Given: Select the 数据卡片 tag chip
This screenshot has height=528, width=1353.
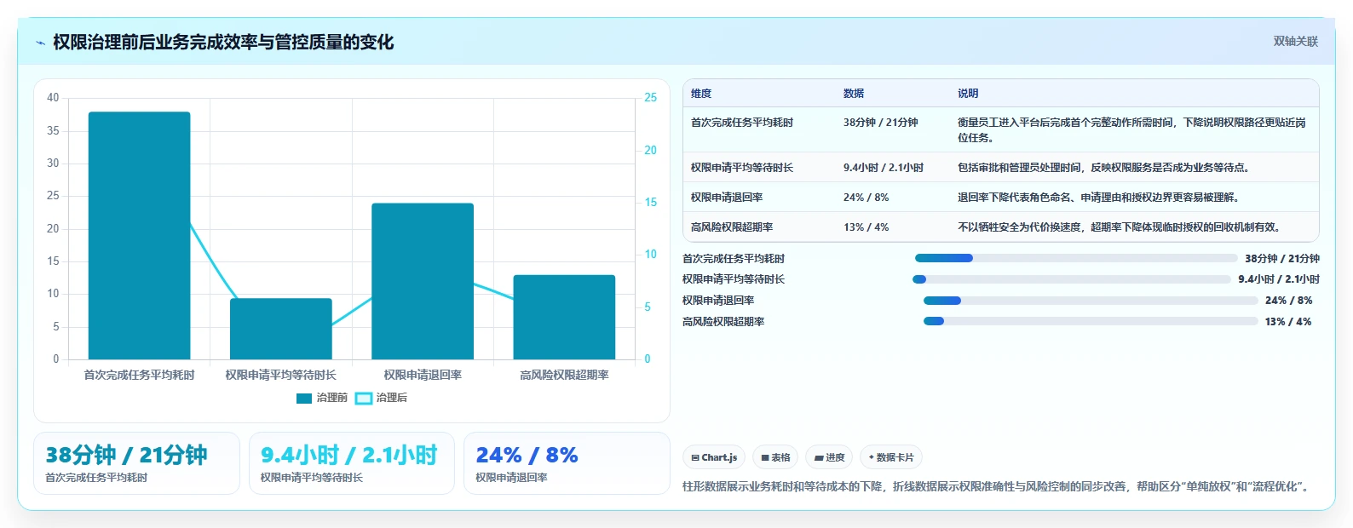Looking at the screenshot, I should (891, 457).
